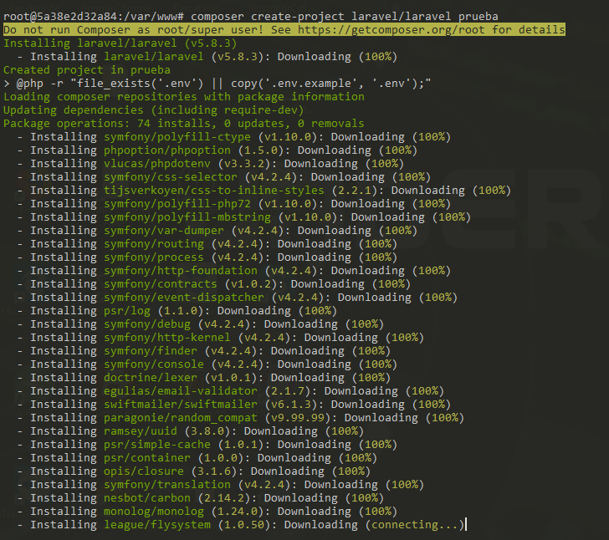Click the symfony/contracts package name
The width and height of the screenshot is (609, 540).
pos(160,284)
